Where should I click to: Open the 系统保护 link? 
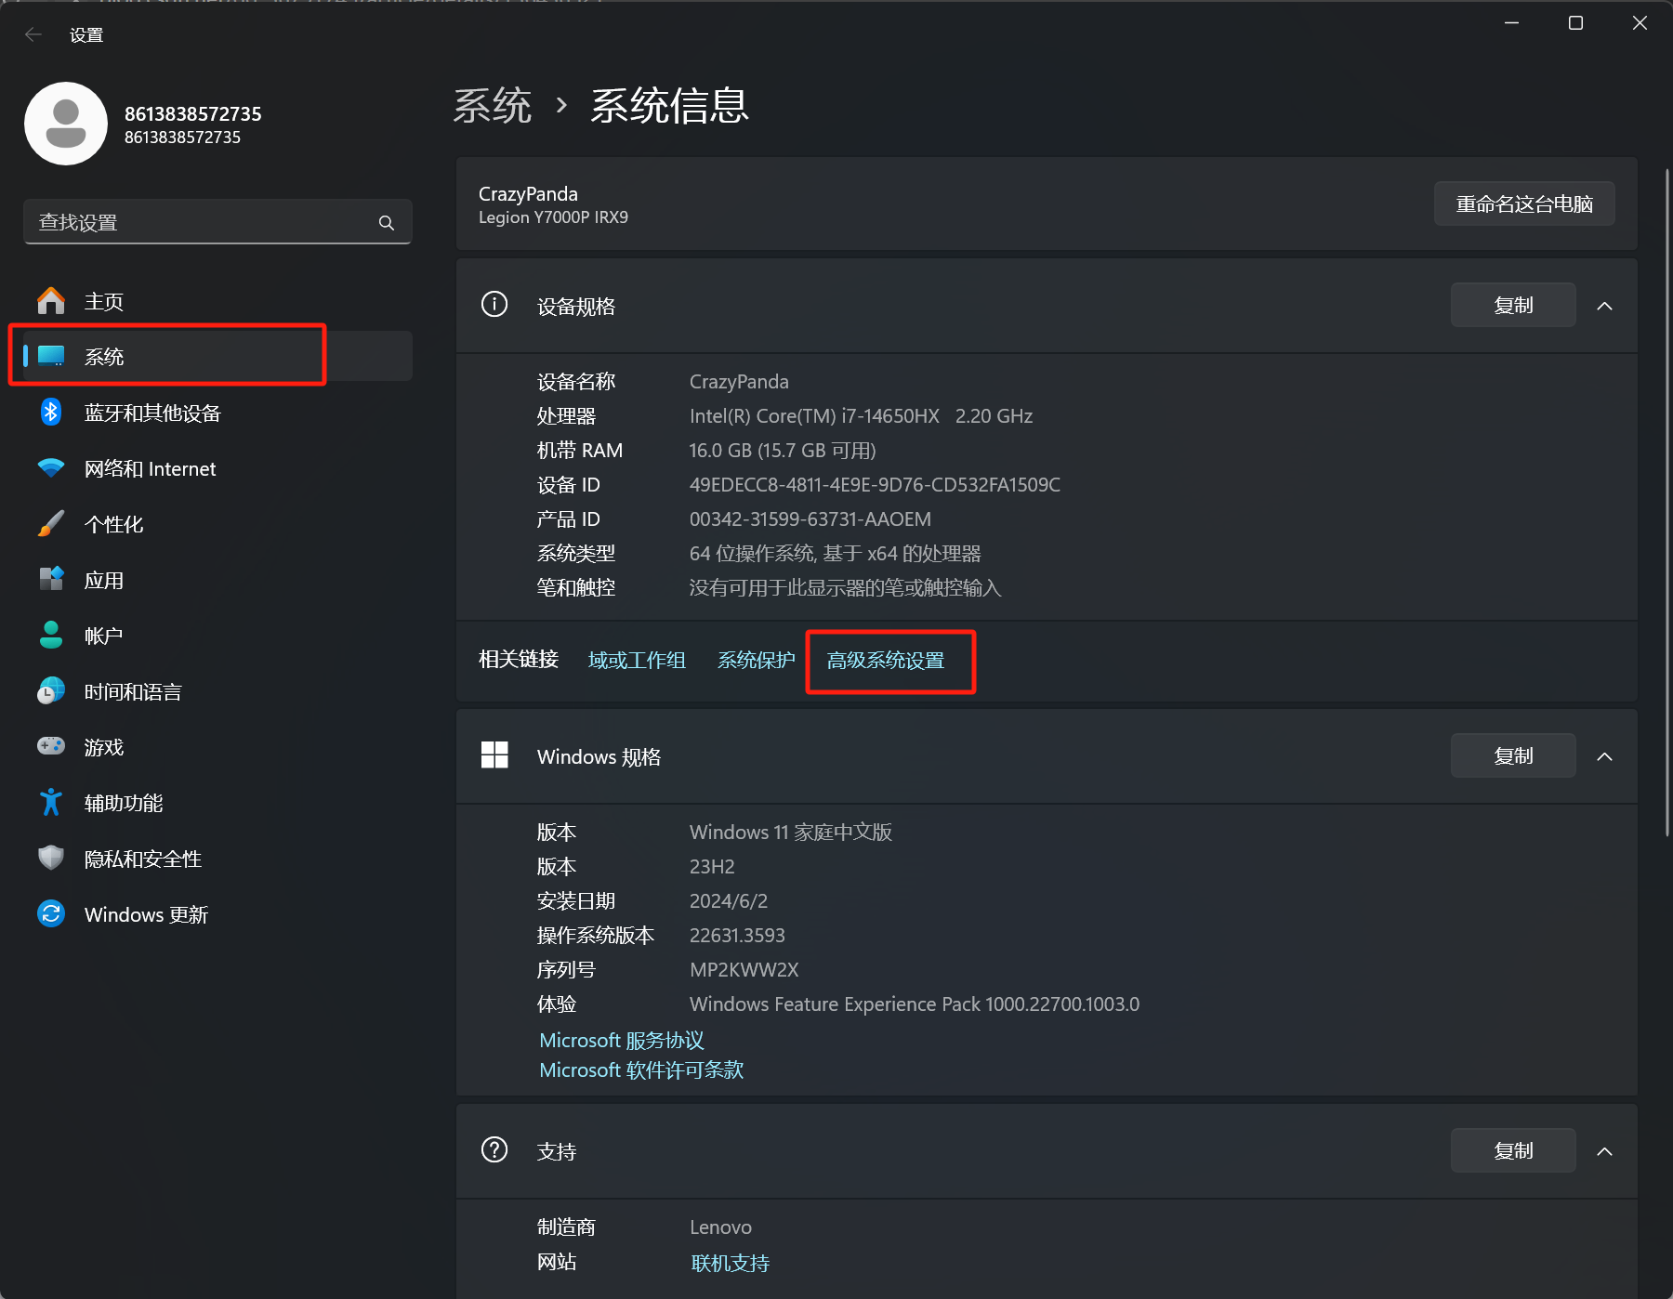(756, 660)
